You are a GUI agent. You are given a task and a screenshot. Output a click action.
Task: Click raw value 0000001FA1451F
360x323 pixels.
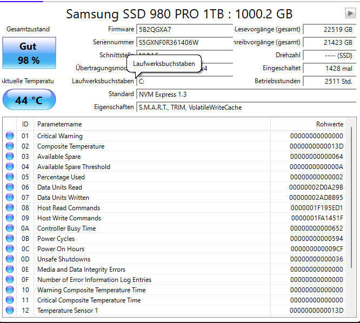(x=317, y=218)
